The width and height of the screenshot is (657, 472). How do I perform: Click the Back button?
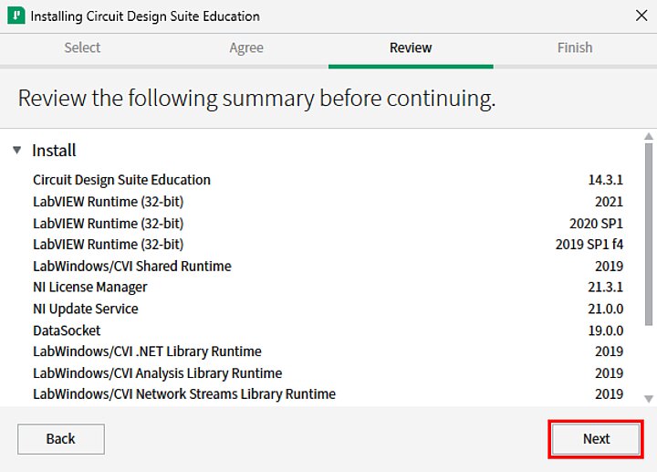61,439
